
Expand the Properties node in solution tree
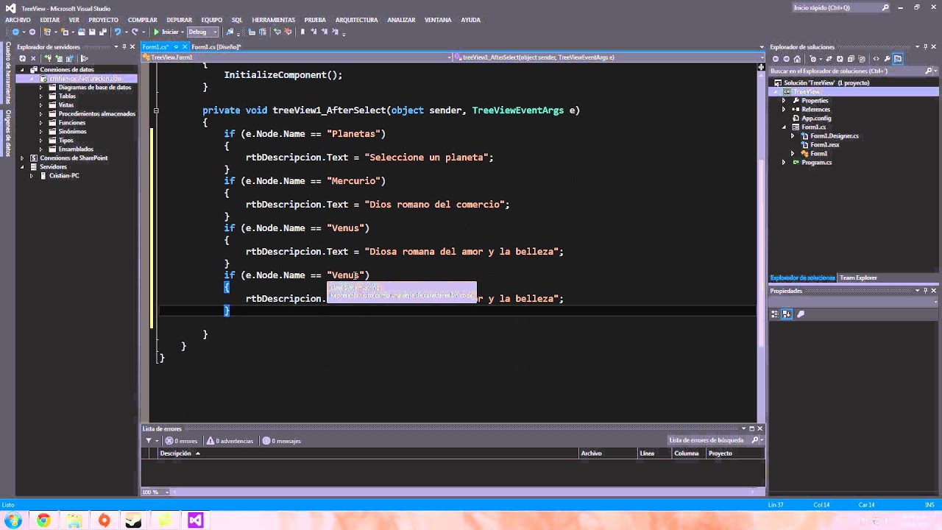point(785,101)
